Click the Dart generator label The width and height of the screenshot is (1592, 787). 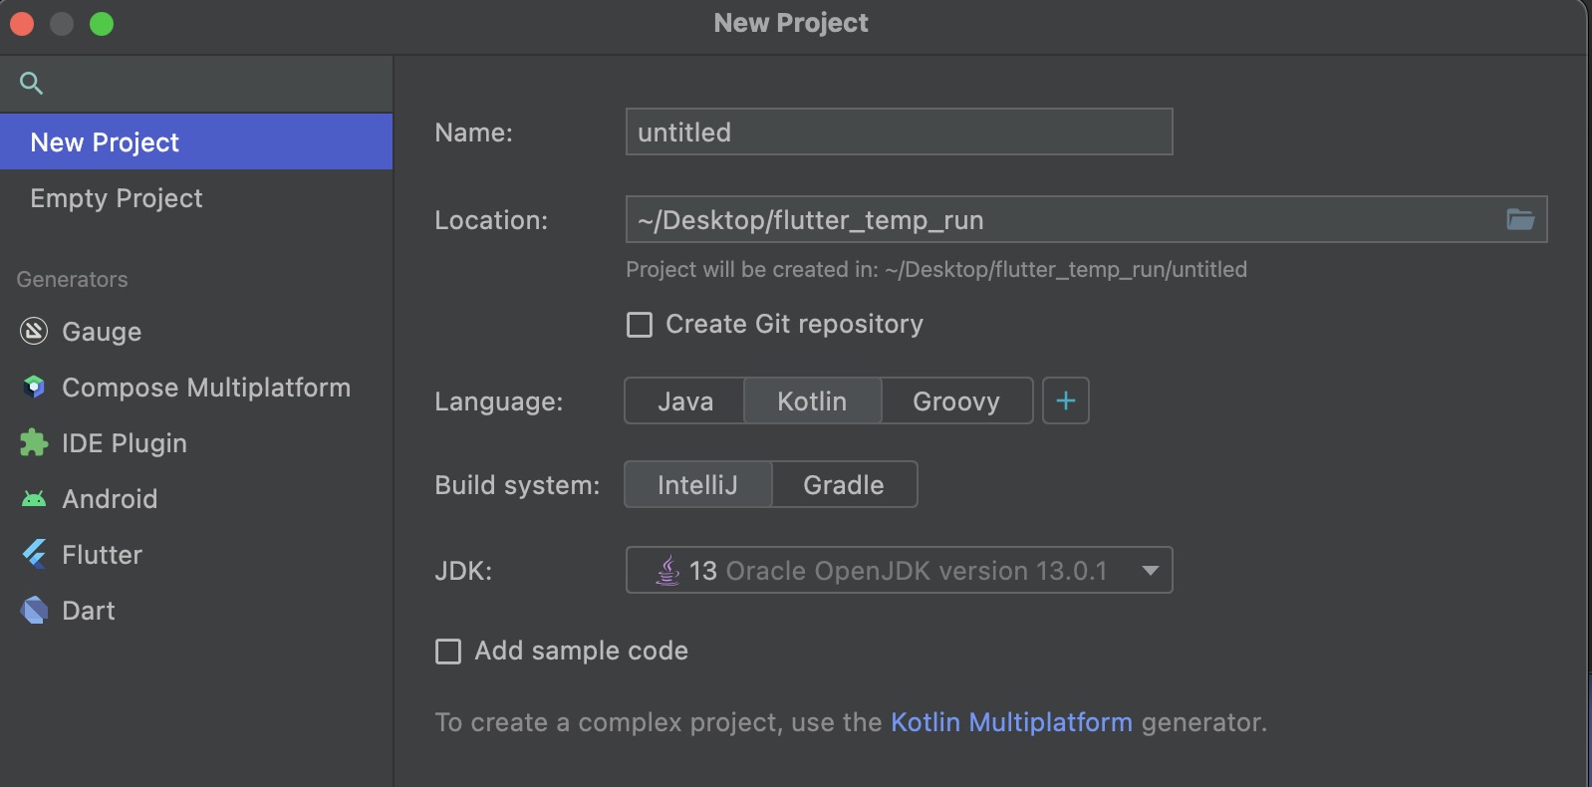(x=89, y=611)
